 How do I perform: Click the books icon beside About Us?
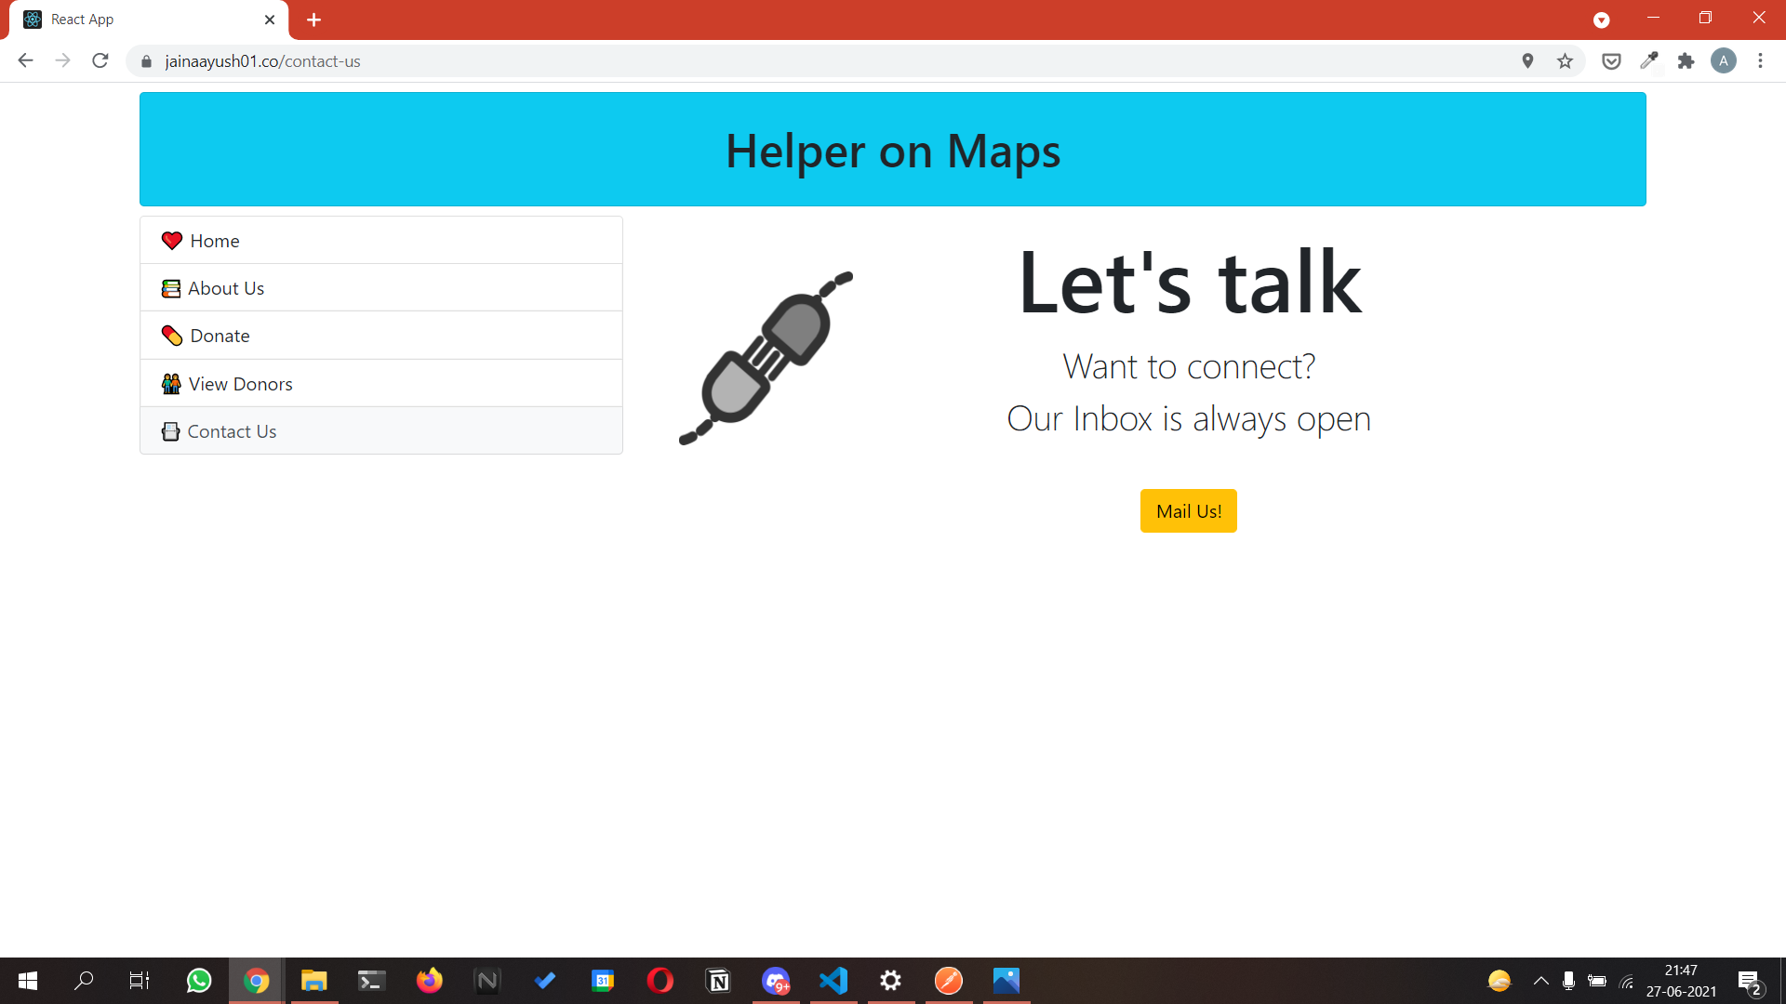171,288
